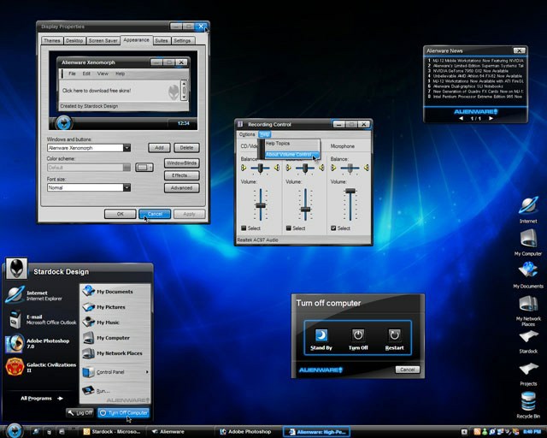Click the Alienware Start orb on the taskbar
Image resolution: width=547 pixels, height=438 pixels.
(x=14, y=430)
